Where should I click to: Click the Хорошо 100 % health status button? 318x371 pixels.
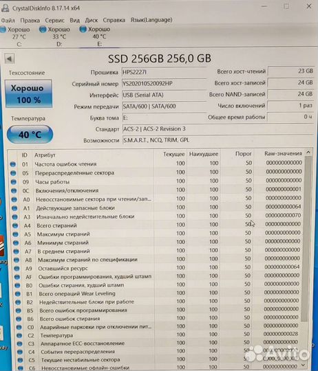pos(28,93)
